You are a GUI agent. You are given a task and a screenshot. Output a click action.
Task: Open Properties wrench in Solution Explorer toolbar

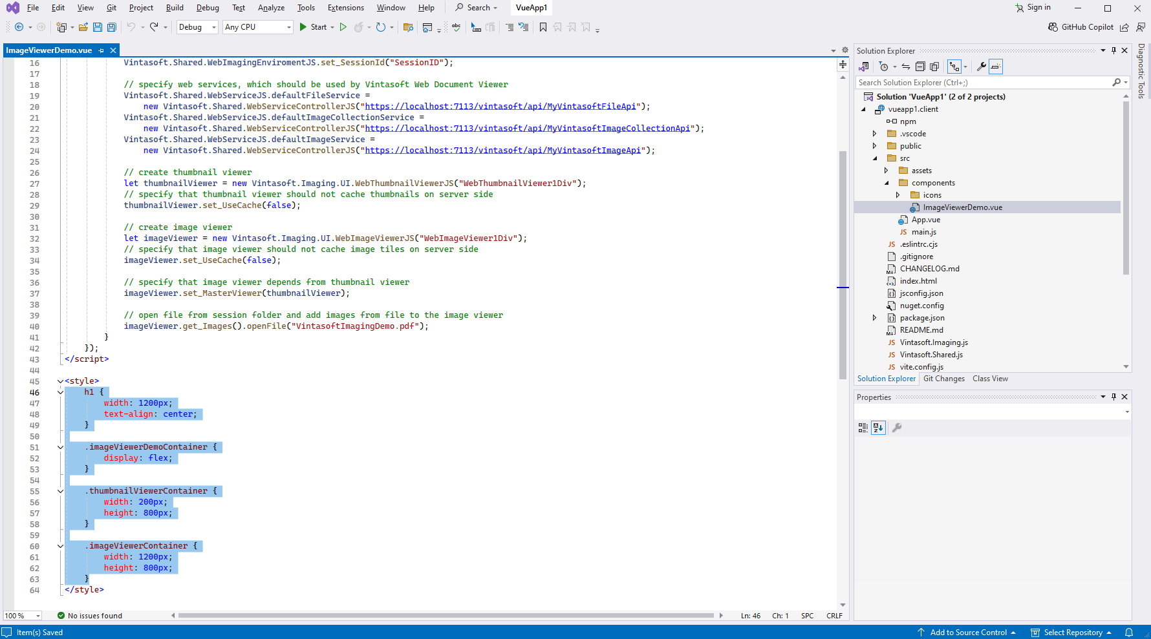coord(981,67)
